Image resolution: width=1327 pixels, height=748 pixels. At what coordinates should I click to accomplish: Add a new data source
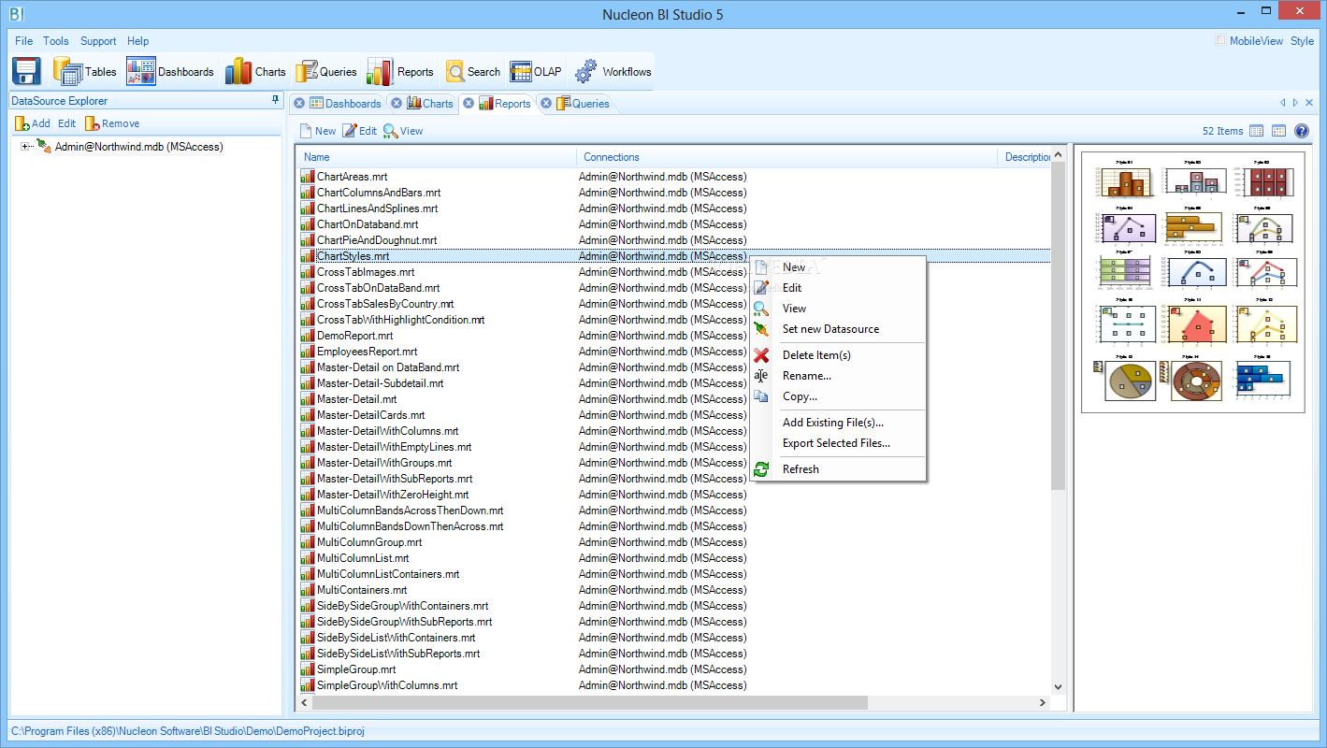[x=33, y=123]
